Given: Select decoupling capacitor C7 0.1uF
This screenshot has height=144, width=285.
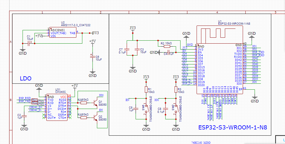Looking at the screenshot, I should tap(127, 49).
